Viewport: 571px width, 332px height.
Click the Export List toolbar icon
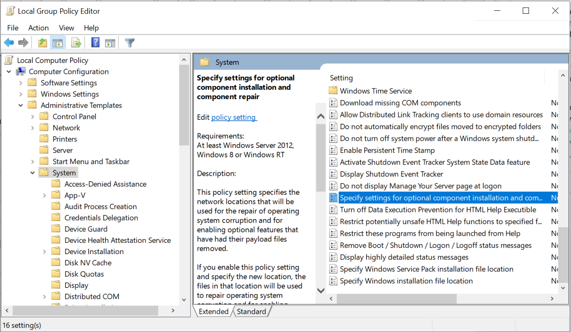point(76,42)
